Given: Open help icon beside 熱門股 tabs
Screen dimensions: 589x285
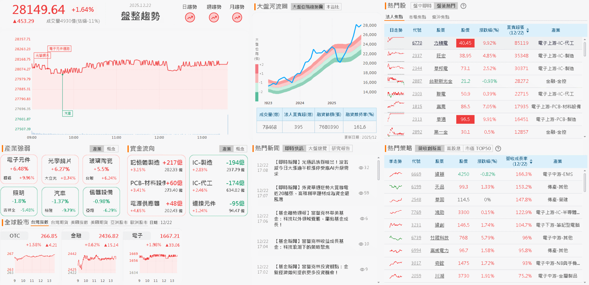Looking at the screenshot, I should click(x=463, y=6).
